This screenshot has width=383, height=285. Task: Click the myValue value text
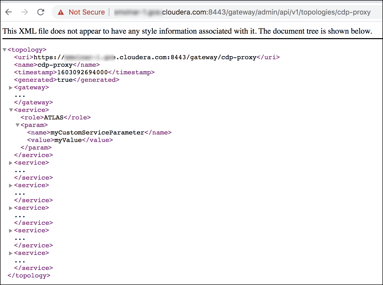pos(68,140)
